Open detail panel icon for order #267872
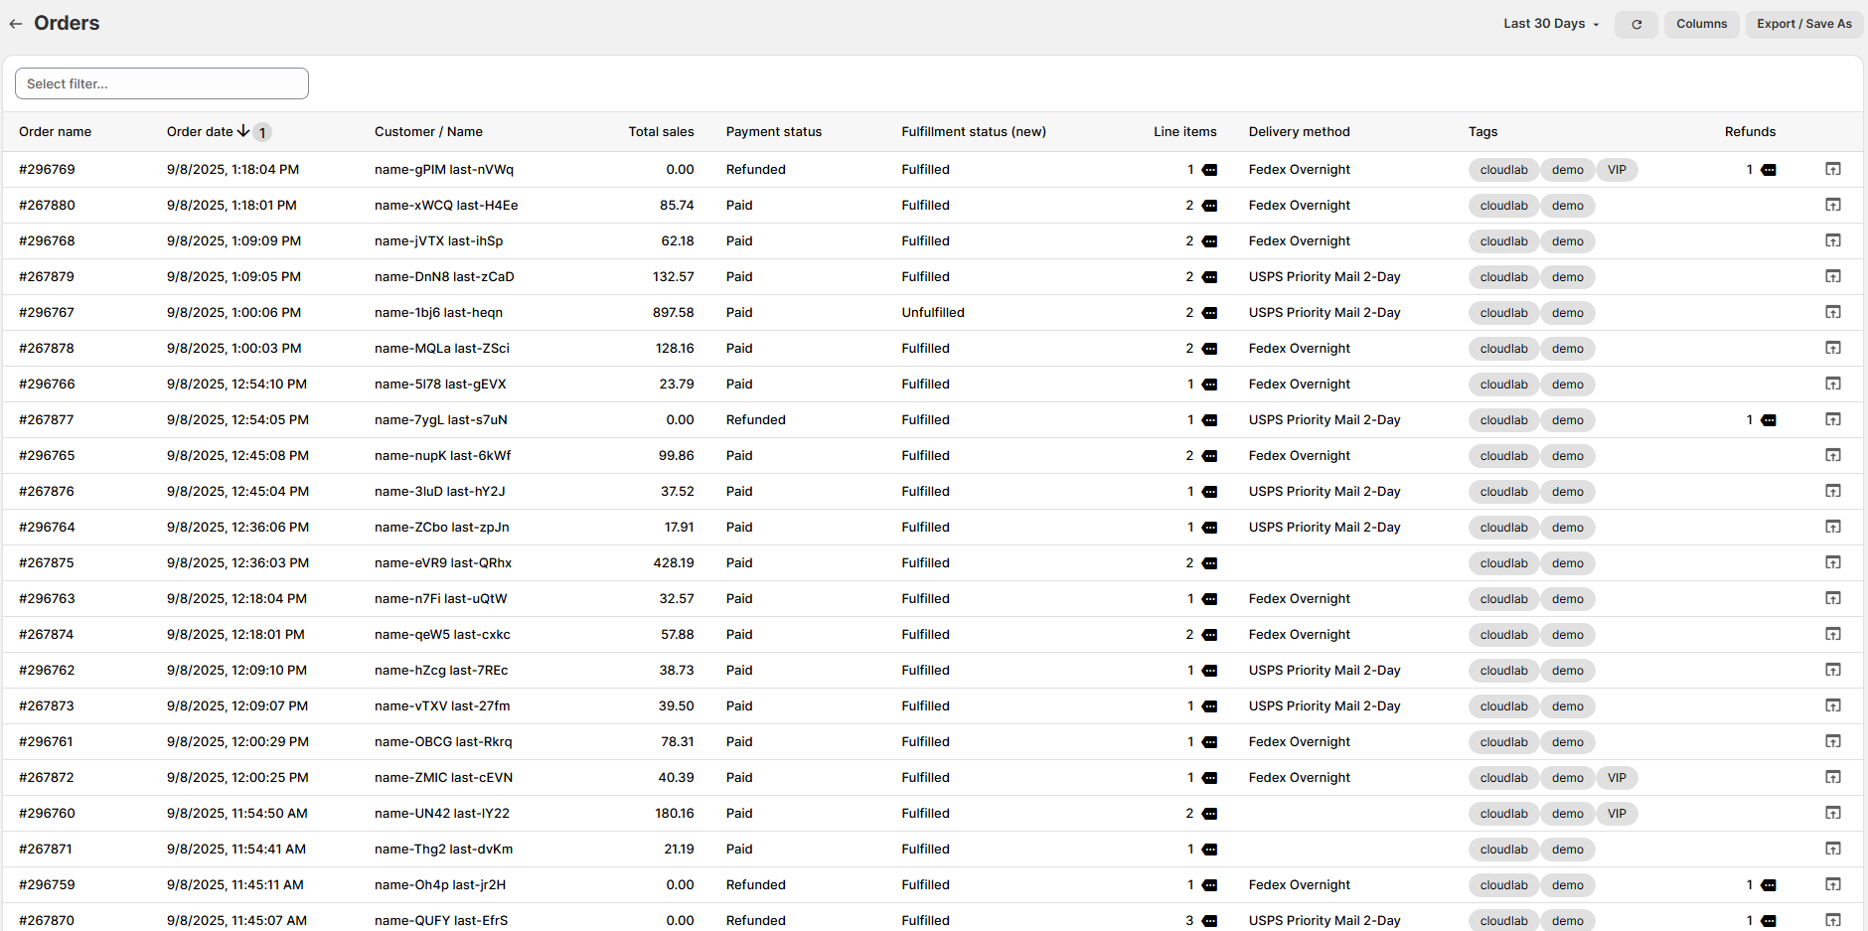Viewport: 1868px width, 931px height. [1832, 778]
